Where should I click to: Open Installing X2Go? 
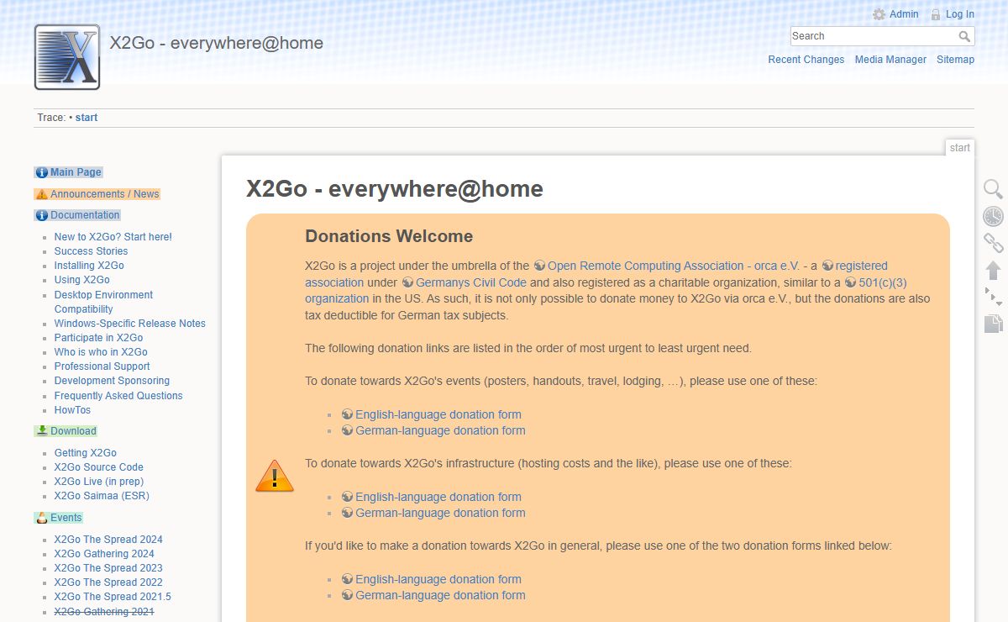click(89, 266)
